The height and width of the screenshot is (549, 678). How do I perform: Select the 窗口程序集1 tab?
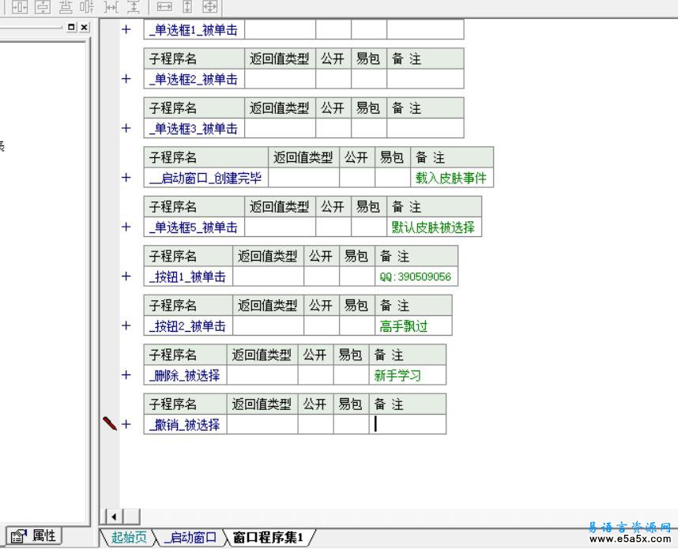coord(268,537)
